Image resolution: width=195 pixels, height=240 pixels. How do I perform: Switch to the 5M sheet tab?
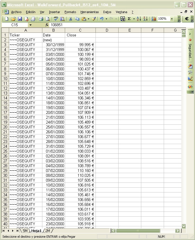[x=25, y=231]
